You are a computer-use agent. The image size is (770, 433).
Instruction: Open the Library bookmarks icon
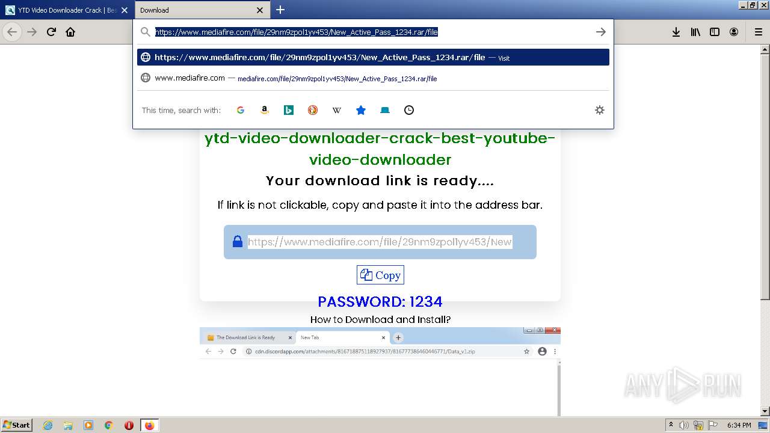(x=695, y=32)
